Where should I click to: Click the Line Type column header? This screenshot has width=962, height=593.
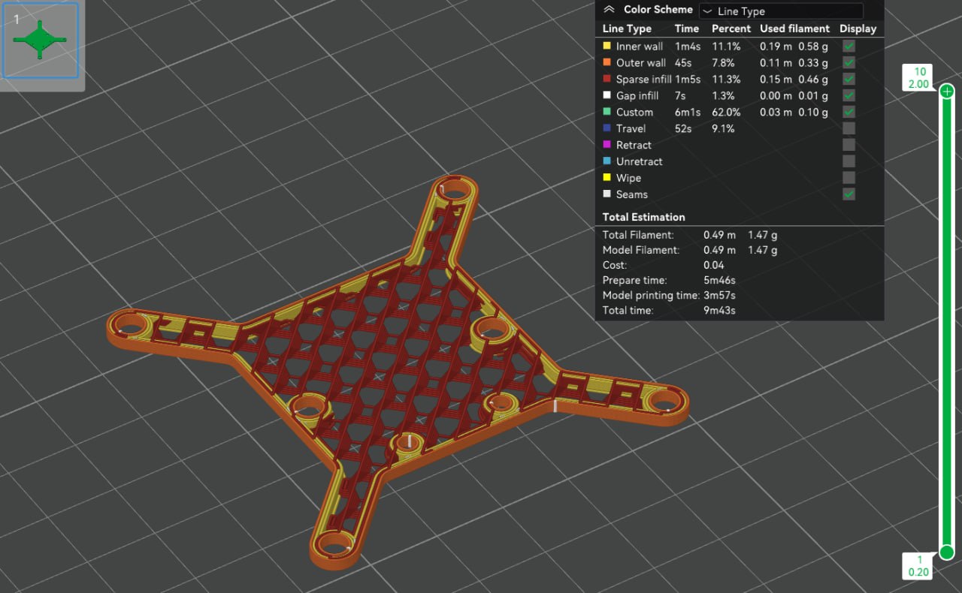(627, 29)
